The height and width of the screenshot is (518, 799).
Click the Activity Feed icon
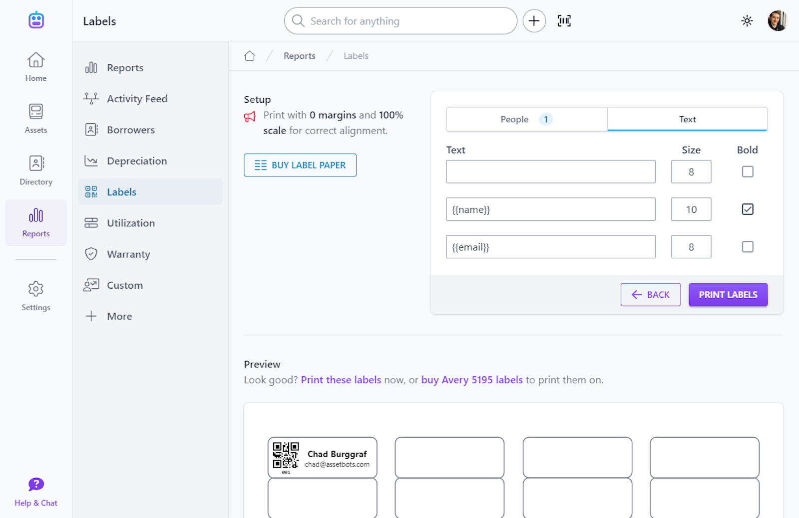[x=91, y=99]
